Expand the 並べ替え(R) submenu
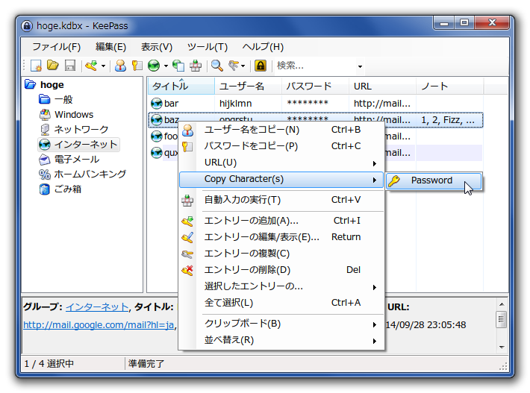Screen dimensions: 530x393 [281, 340]
